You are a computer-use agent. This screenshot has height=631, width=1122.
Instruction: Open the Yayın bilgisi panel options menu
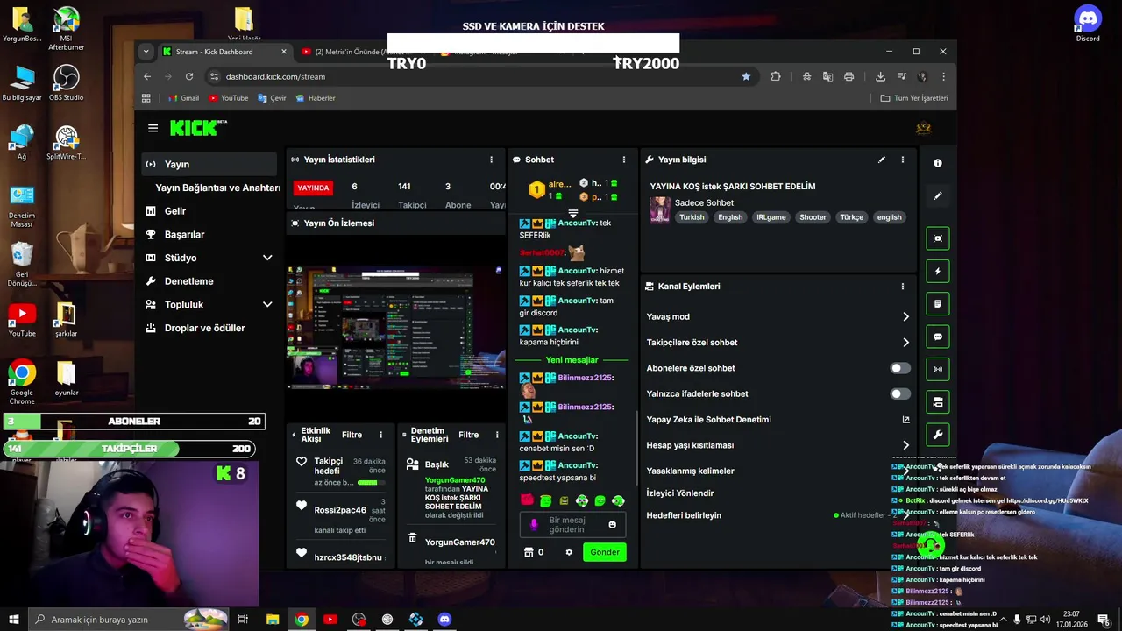tap(903, 160)
